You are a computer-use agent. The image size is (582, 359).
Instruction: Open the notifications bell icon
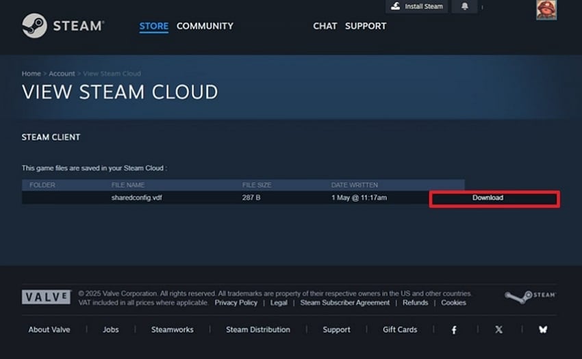pyautogui.click(x=464, y=6)
